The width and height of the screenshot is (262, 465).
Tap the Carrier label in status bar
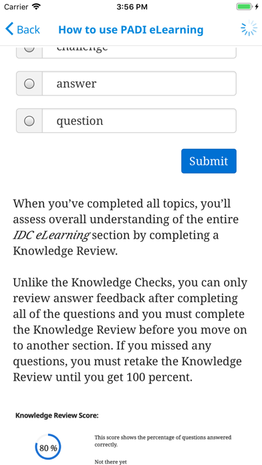click(16, 7)
